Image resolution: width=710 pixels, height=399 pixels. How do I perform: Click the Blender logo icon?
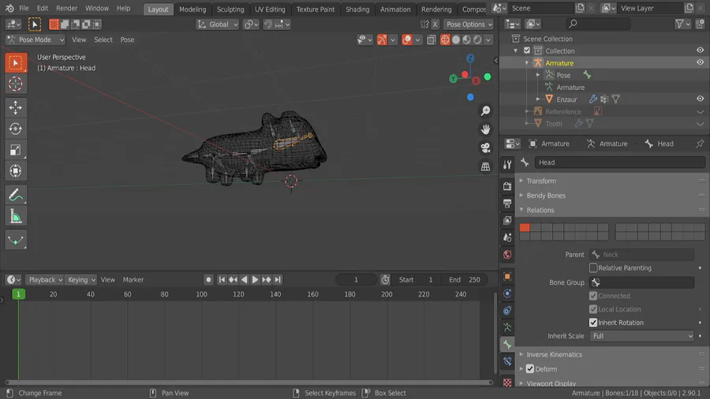[9, 8]
